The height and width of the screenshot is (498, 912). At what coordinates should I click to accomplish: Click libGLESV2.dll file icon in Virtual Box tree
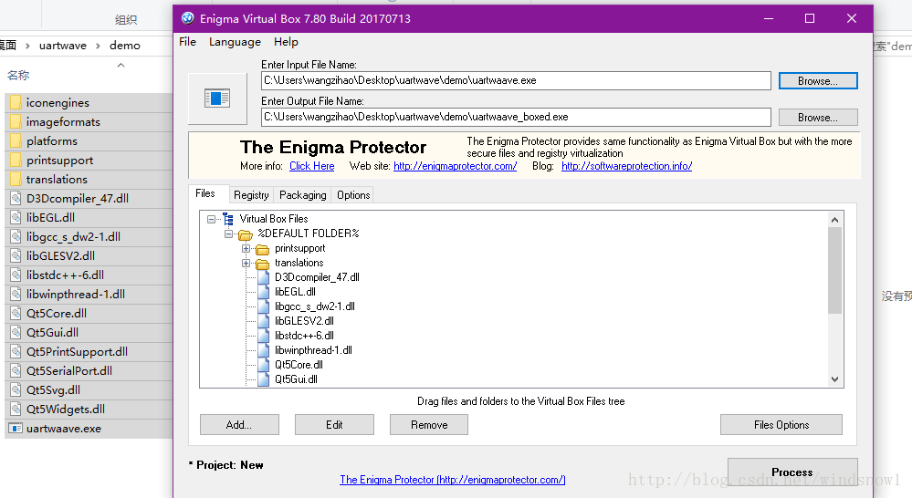tap(264, 321)
